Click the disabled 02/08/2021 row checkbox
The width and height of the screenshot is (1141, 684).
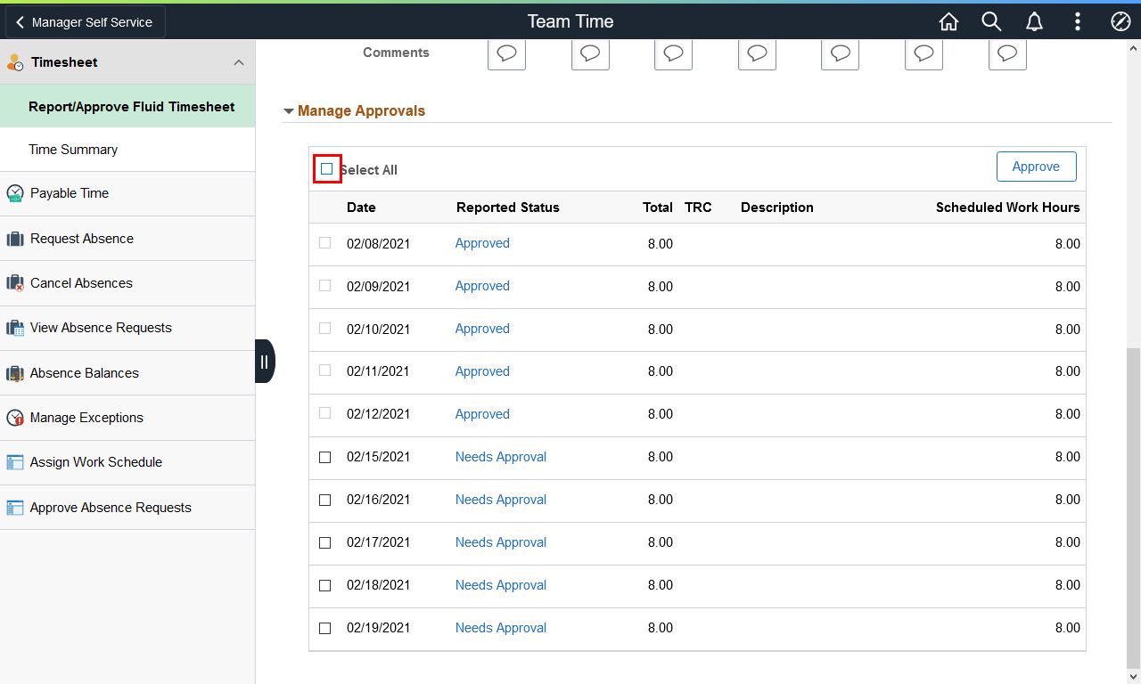[324, 242]
